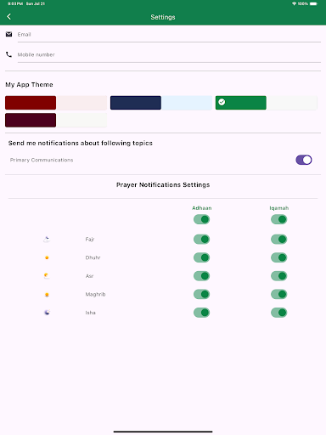
Task: Turn off the Dhuhr Iqamah toggle
Action: click(x=278, y=257)
